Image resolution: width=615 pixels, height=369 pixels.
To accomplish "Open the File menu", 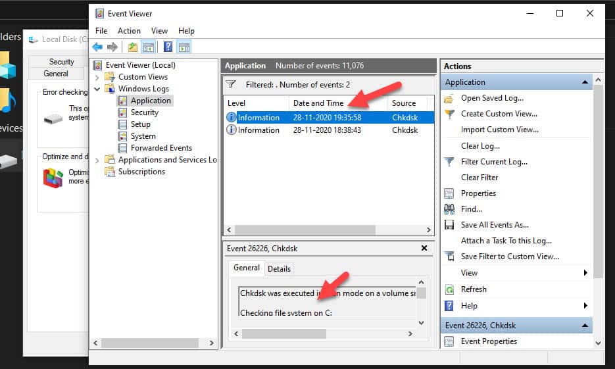I will pyautogui.click(x=101, y=31).
